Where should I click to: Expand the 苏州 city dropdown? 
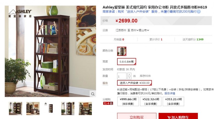click(134, 30)
